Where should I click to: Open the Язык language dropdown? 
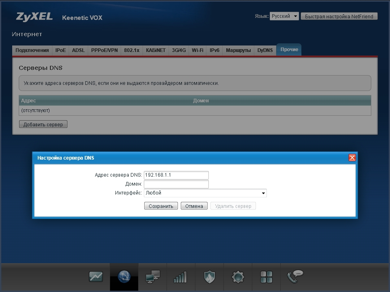click(284, 16)
